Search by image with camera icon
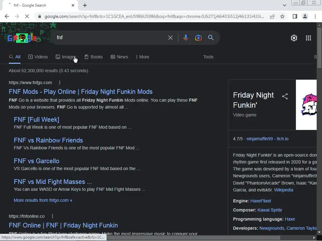This screenshot has height=241, width=322. 198,38
